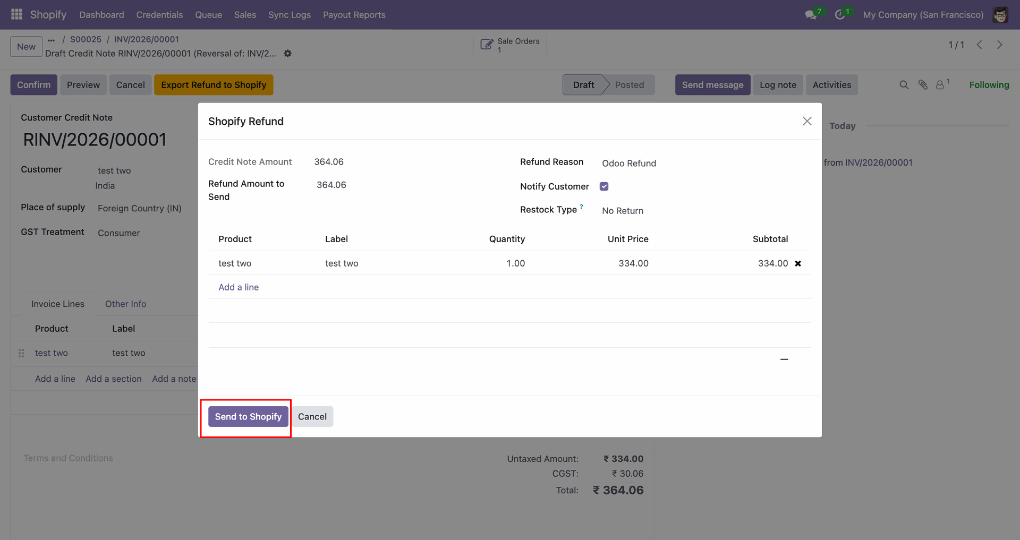Open the activities clock icon
Screen dimensions: 1020x540
click(x=840, y=15)
